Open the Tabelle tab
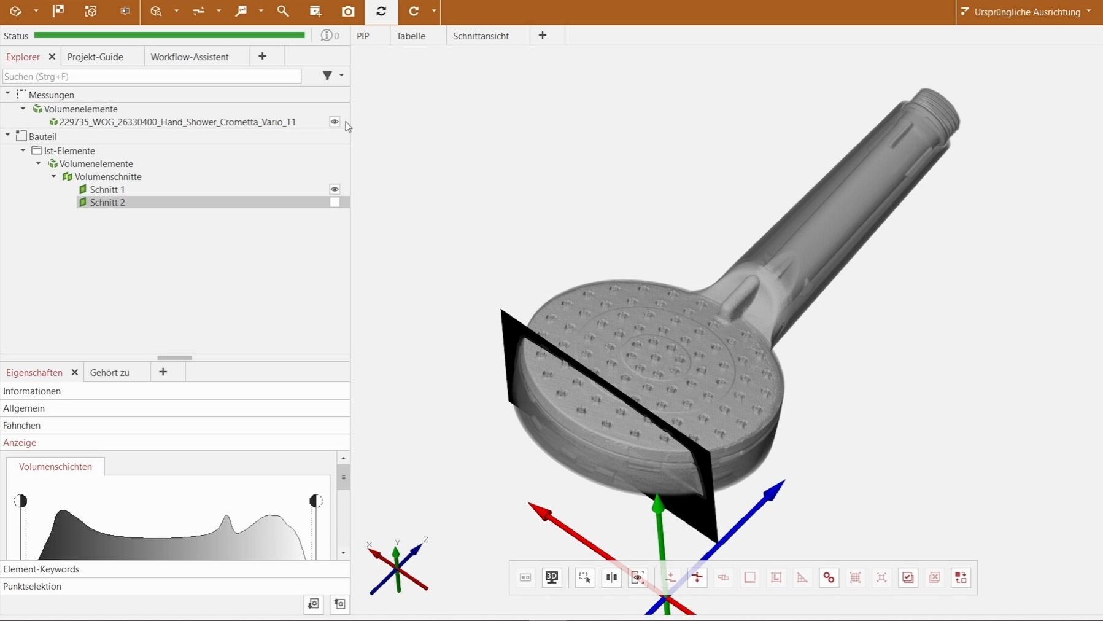 [411, 36]
